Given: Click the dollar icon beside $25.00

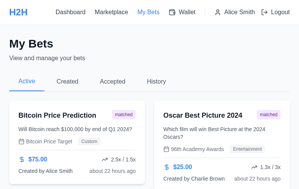Looking at the screenshot, I should [167, 167].
